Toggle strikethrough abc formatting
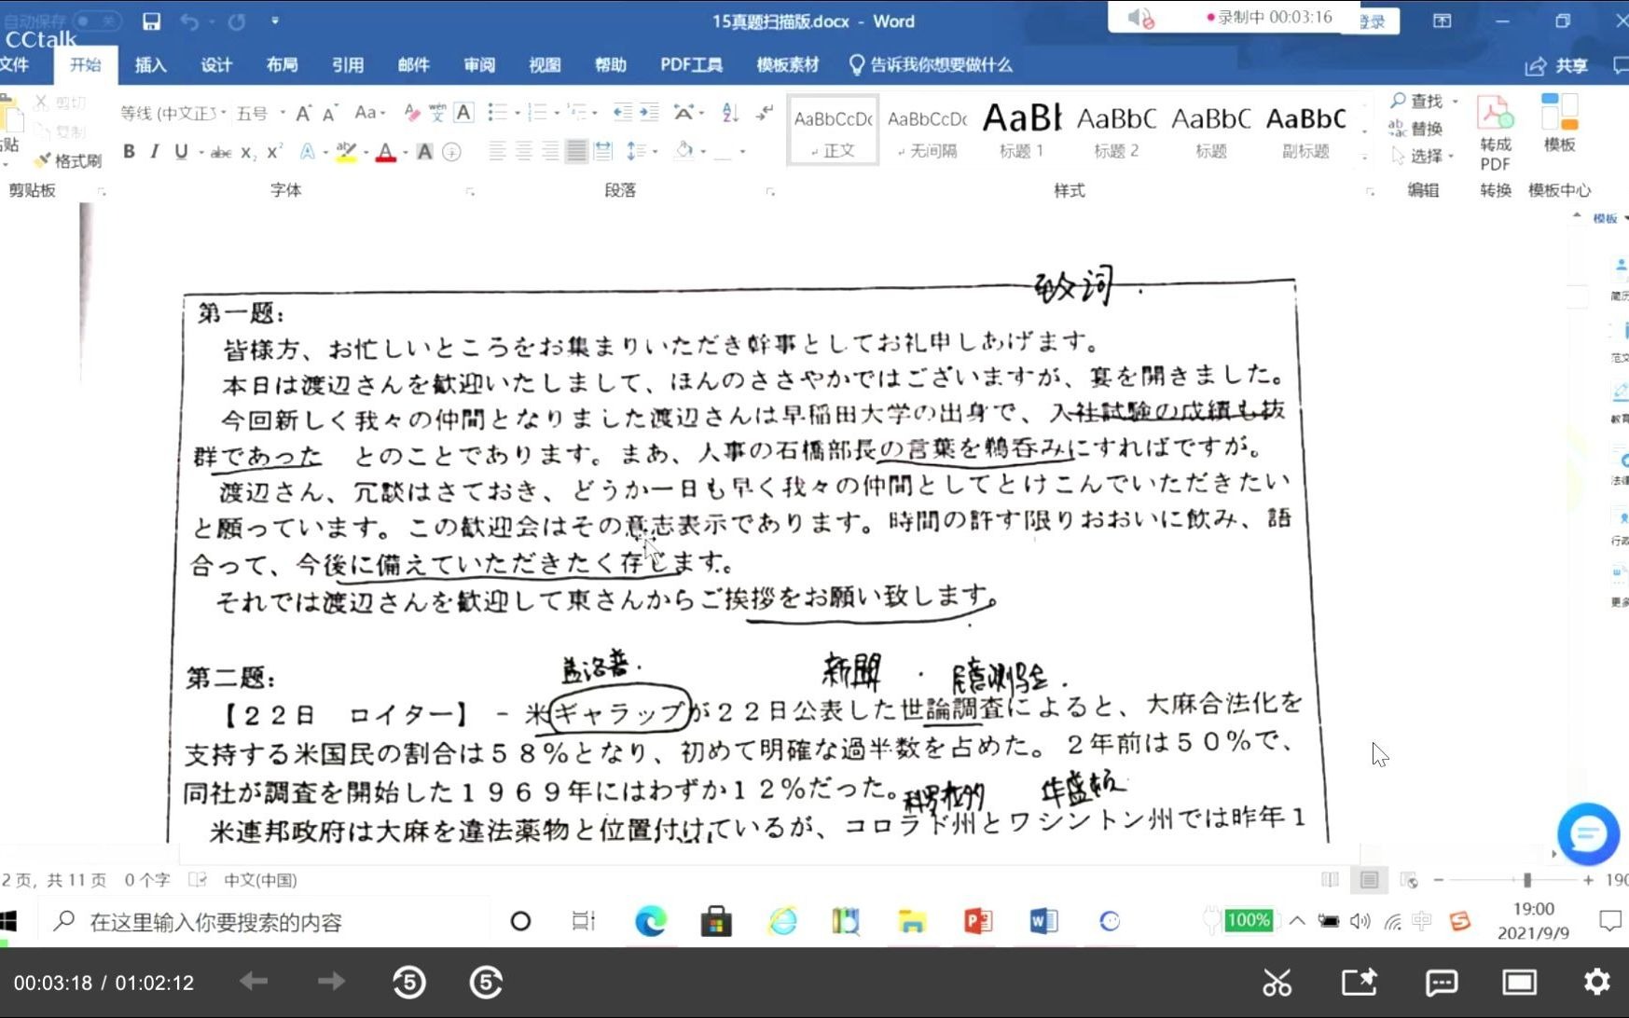The height and width of the screenshot is (1018, 1629). pyautogui.click(x=221, y=152)
